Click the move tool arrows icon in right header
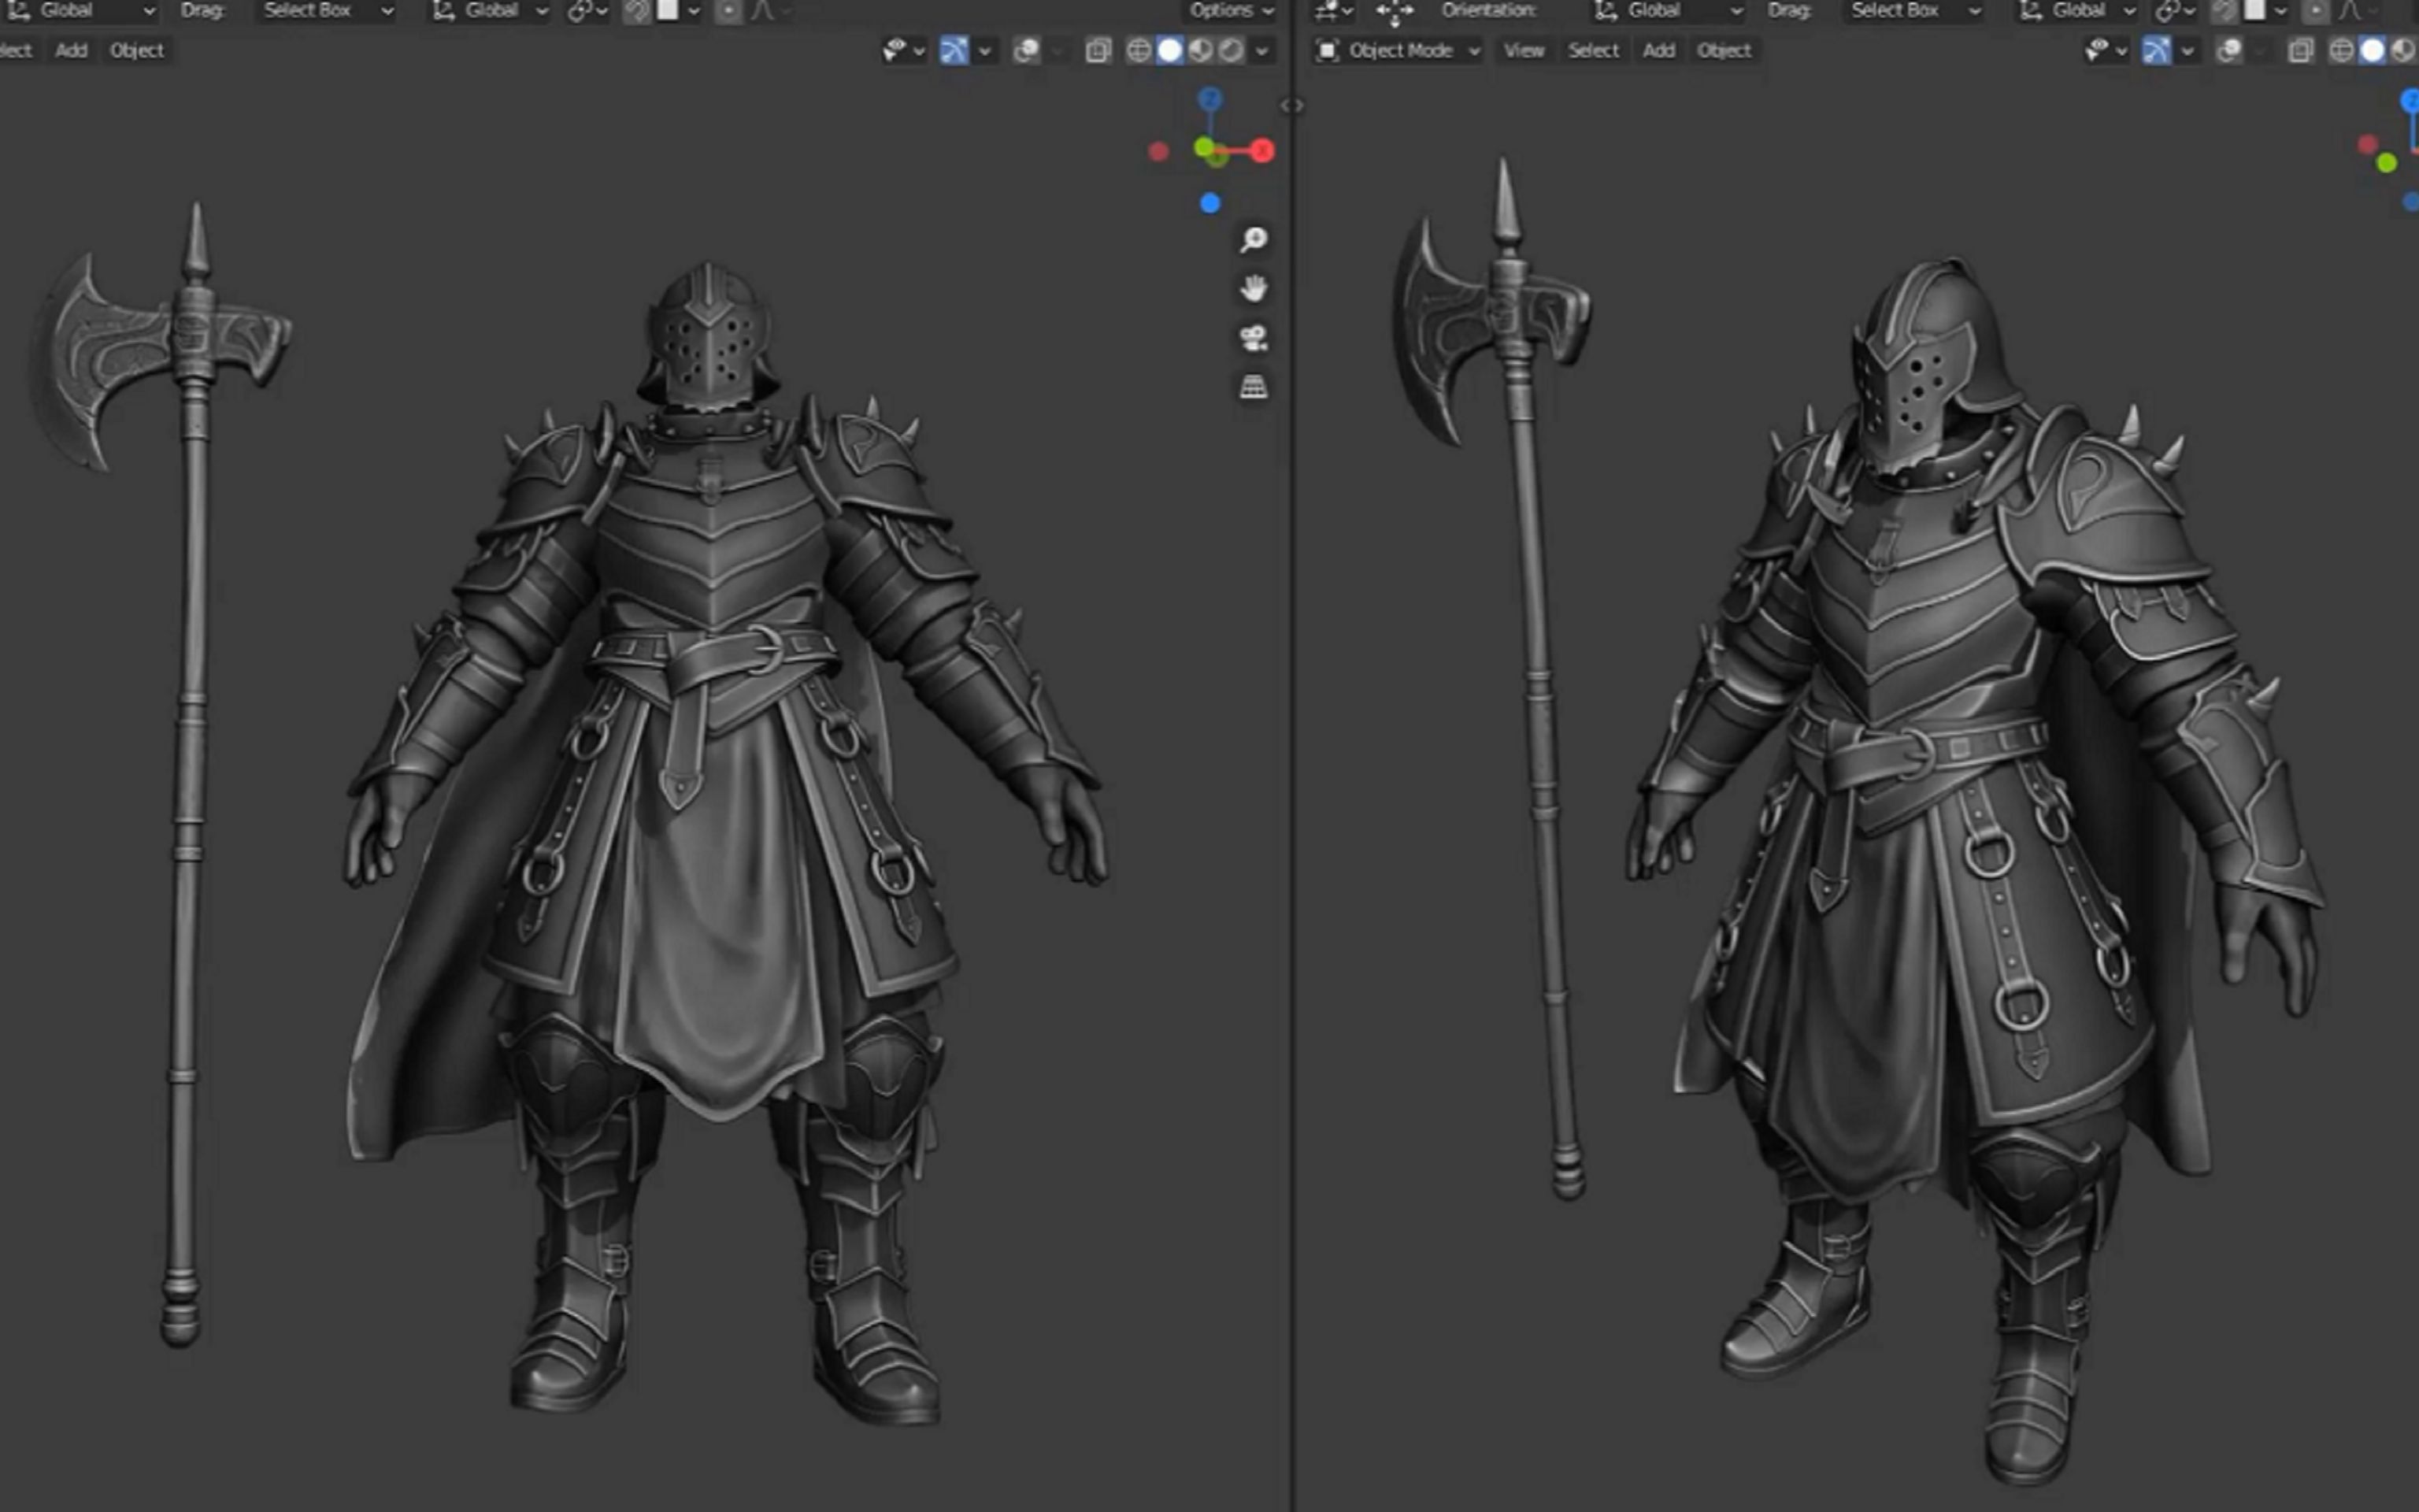Screen dimensions: 2419x1512 [1394, 11]
